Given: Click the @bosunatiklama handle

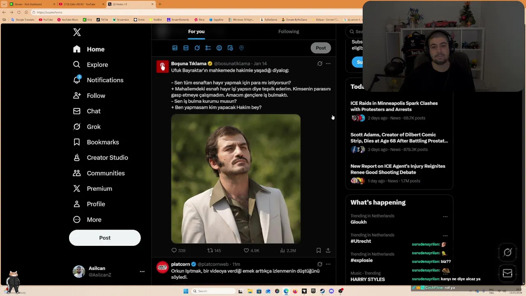Looking at the screenshot, I should coord(232,64).
